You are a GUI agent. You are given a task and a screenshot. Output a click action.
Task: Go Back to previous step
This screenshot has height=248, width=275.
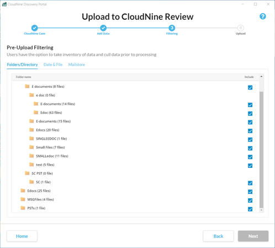coord(218,236)
